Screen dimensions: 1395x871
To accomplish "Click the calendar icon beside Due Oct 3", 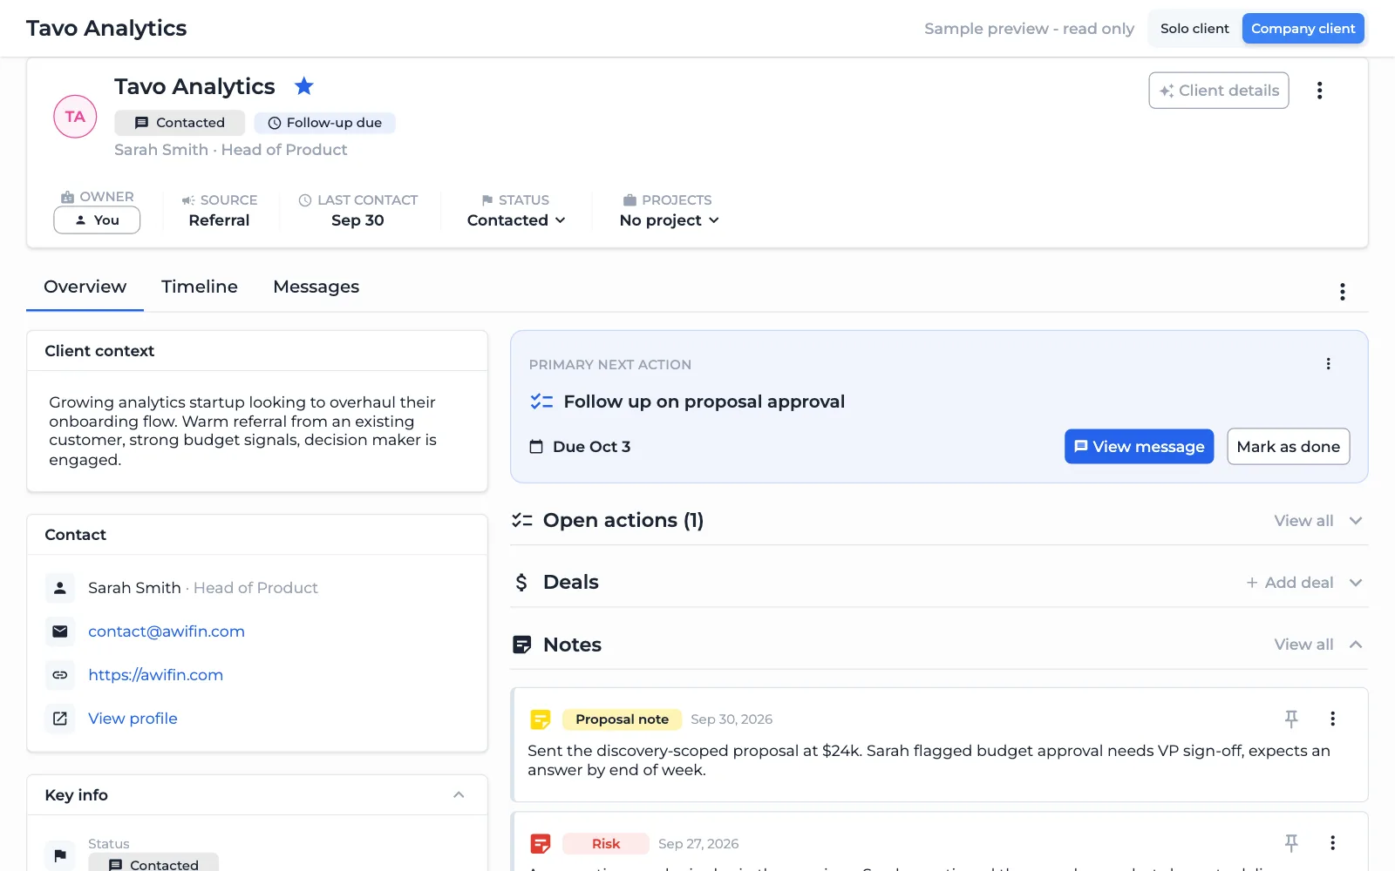I will [536, 447].
